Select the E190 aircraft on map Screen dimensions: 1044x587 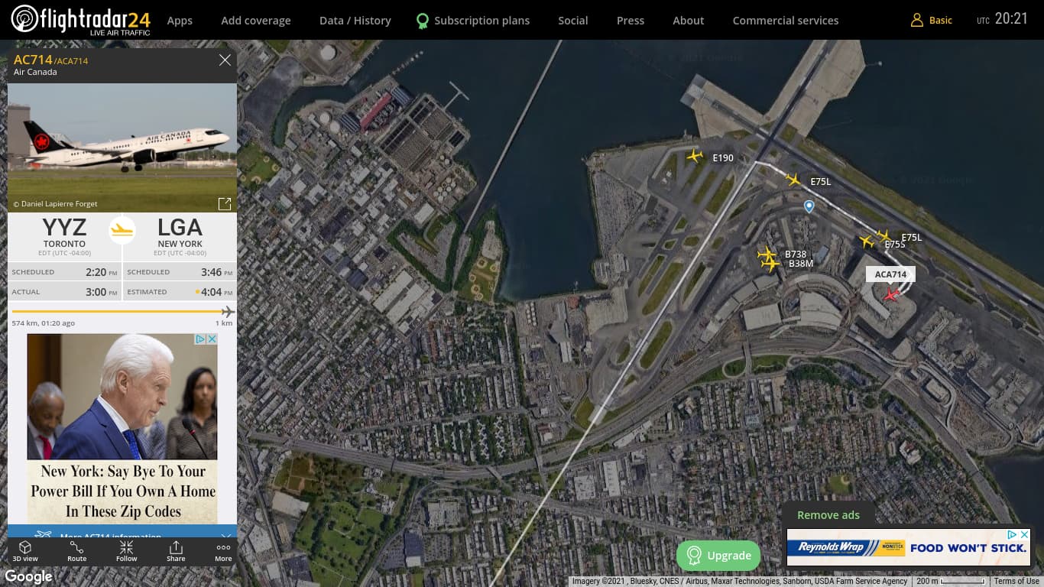pos(694,156)
